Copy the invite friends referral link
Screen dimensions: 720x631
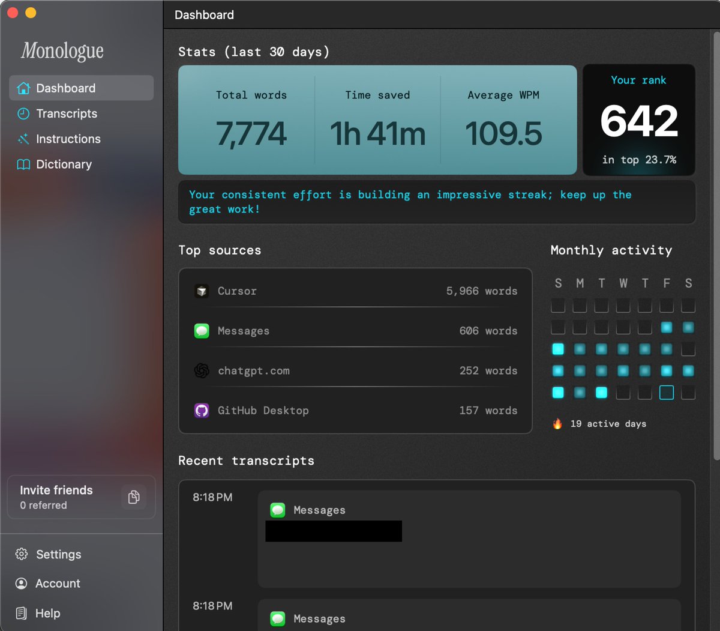(134, 497)
